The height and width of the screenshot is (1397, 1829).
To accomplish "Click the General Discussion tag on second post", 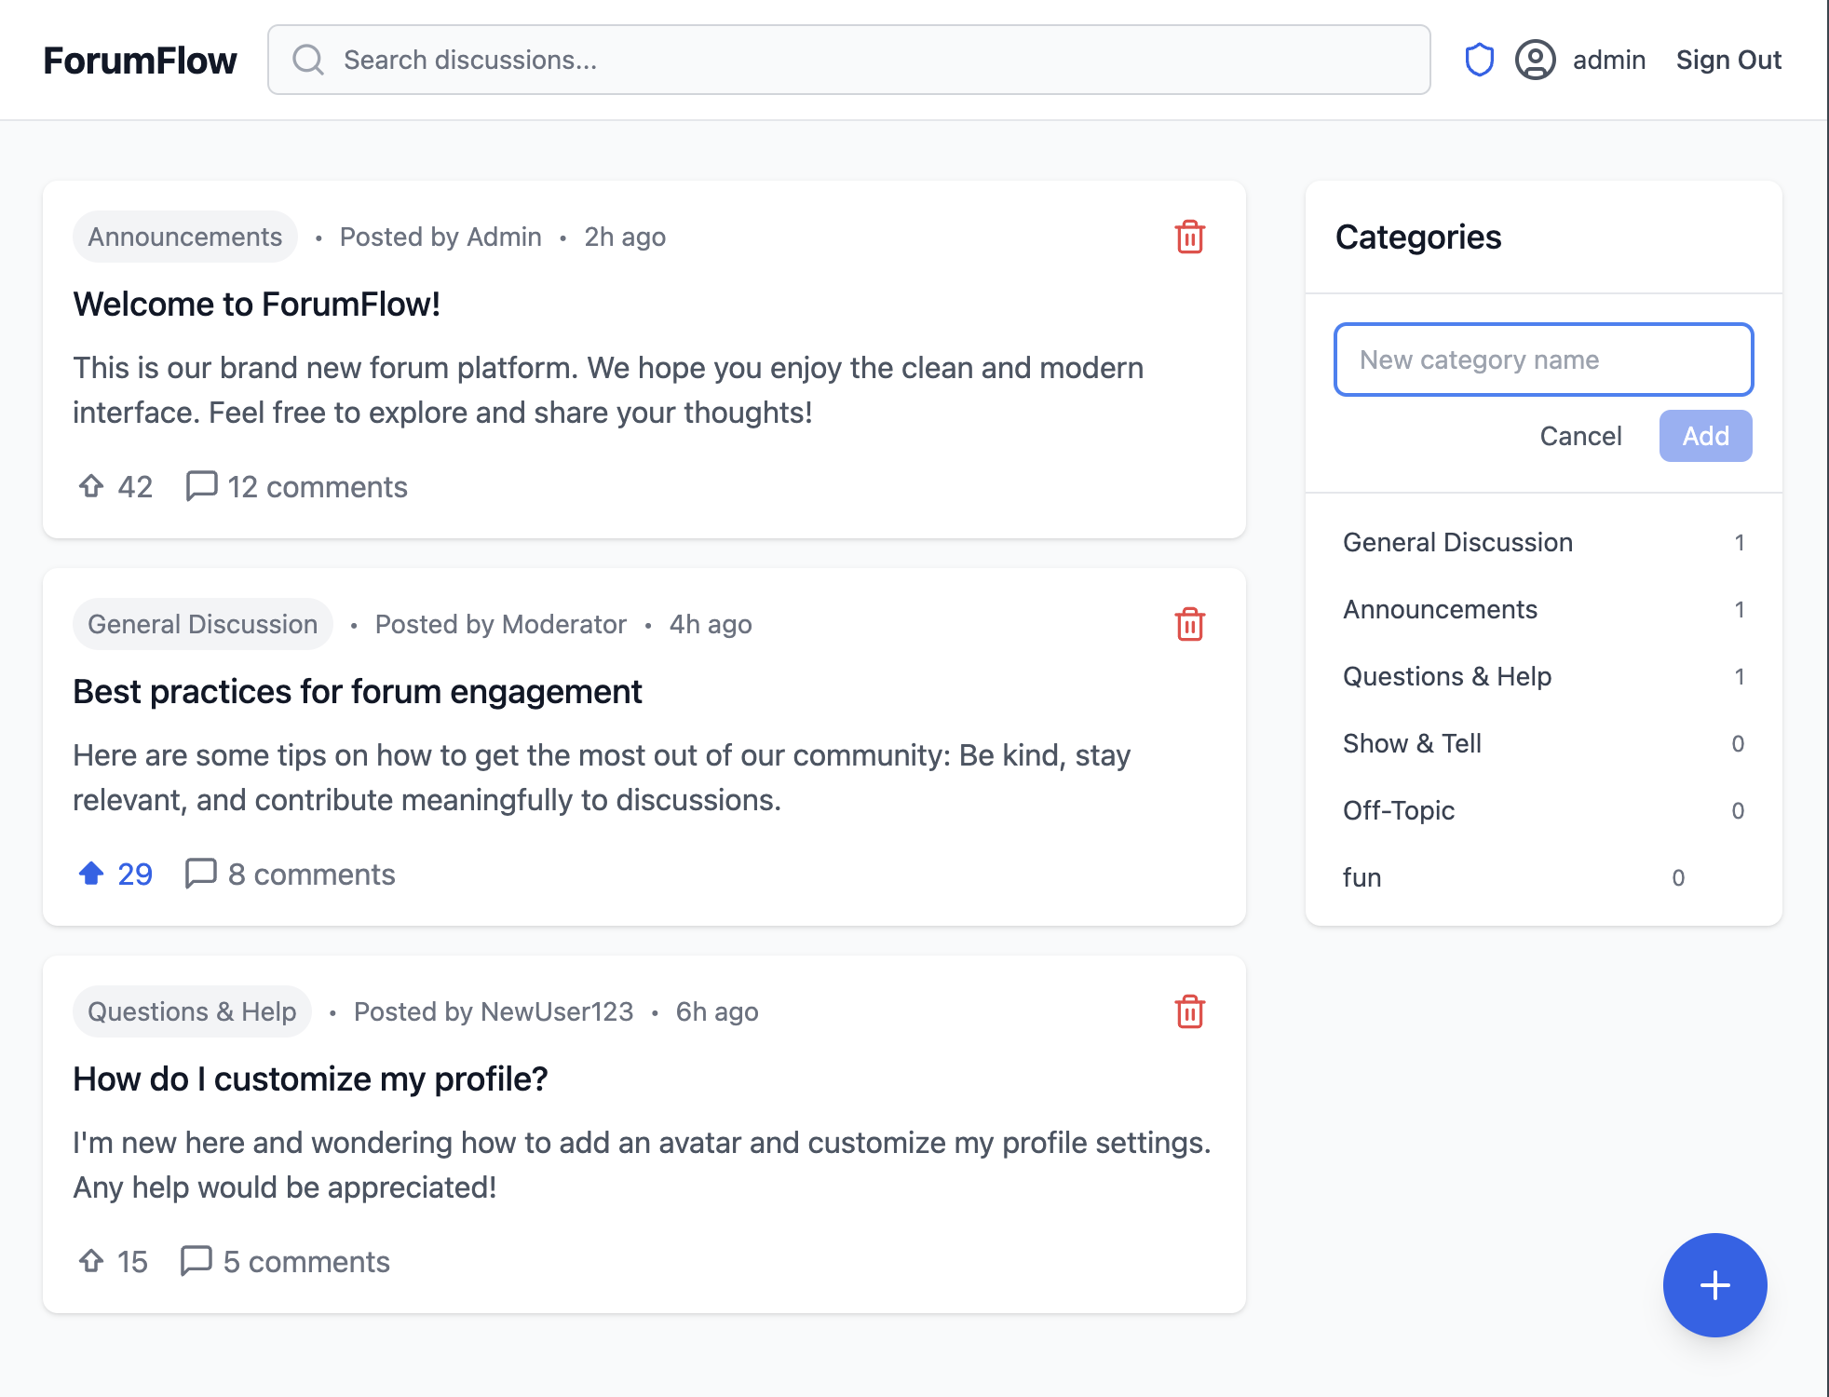I will (x=202, y=624).
